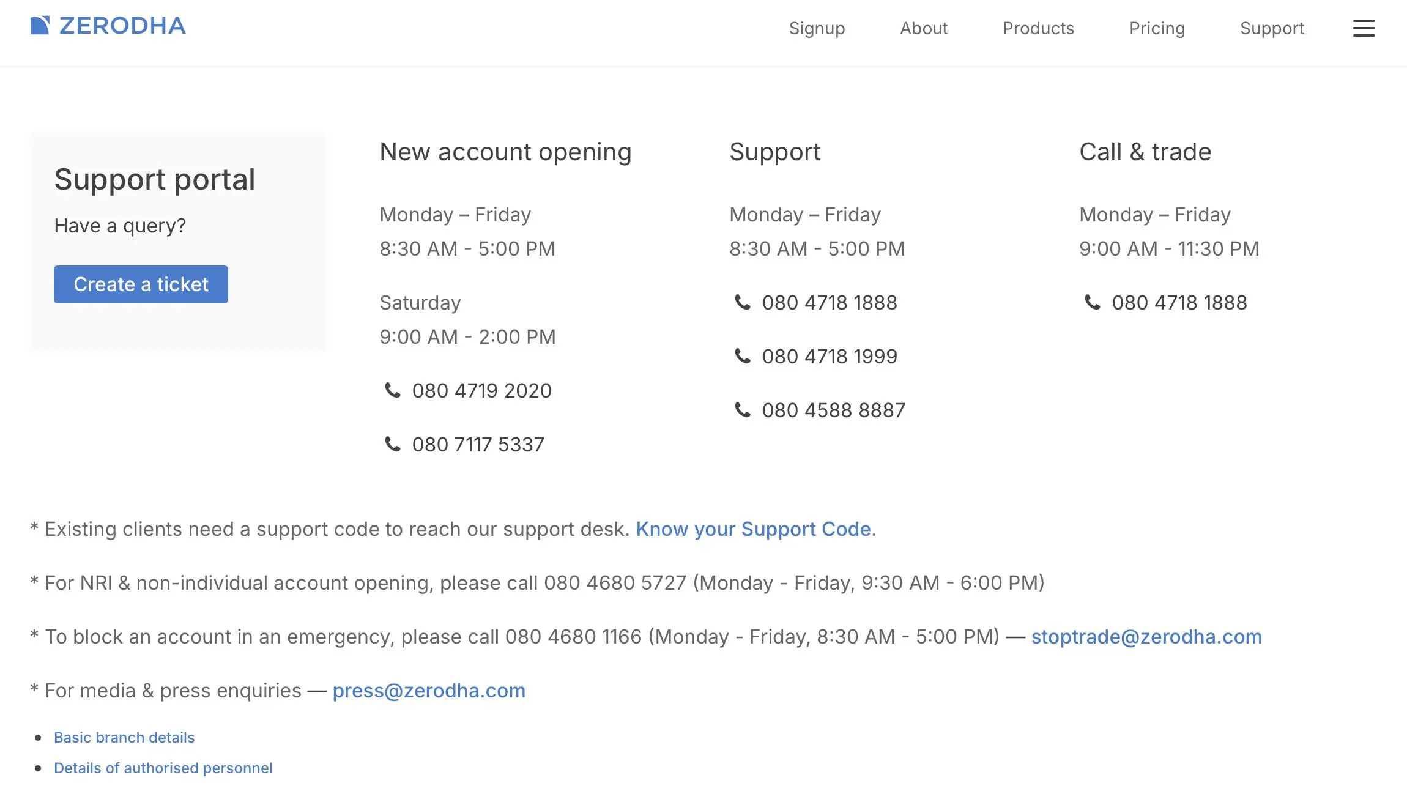Click the Zerodha logo in the header
Screen dimensions: 1407x805
pos(108,26)
